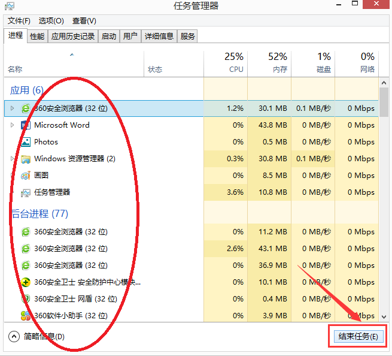
Task: Select the Microsoft Word row text
Action: pos(62,125)
